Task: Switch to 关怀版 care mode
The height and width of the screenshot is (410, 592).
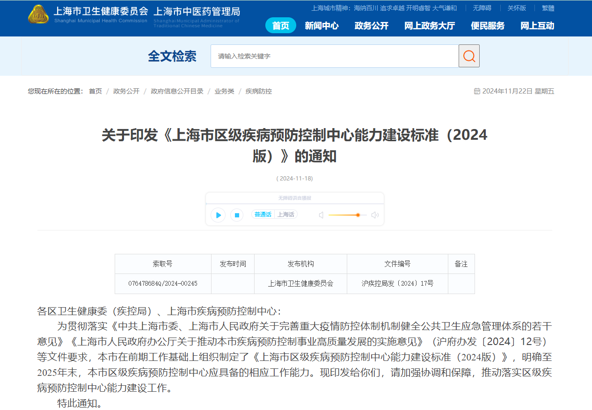Action: tap(517, 8)
